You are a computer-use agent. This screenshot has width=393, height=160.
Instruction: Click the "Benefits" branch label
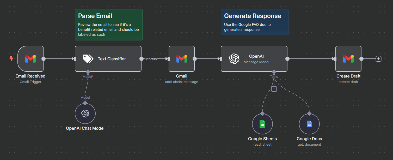pyautogui.click(x=151, y=59)
